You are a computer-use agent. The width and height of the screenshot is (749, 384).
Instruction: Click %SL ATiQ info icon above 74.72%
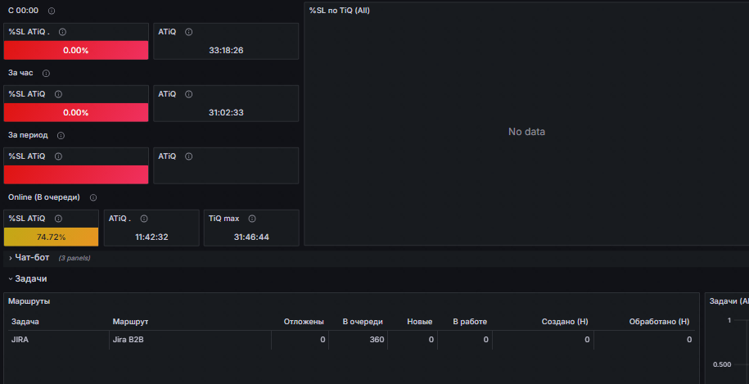pos(58,219)
